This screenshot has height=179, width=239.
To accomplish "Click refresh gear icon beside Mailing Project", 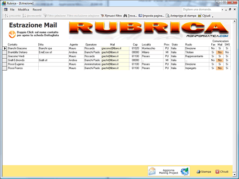I will [x=185, y=171].
